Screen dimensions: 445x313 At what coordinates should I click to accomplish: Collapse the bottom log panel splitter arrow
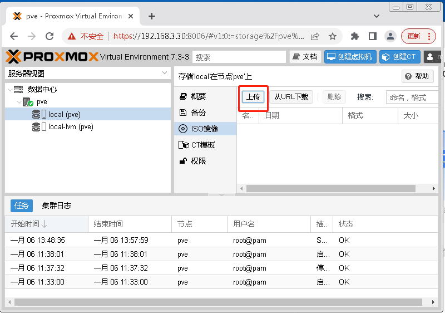pos(221,195)
